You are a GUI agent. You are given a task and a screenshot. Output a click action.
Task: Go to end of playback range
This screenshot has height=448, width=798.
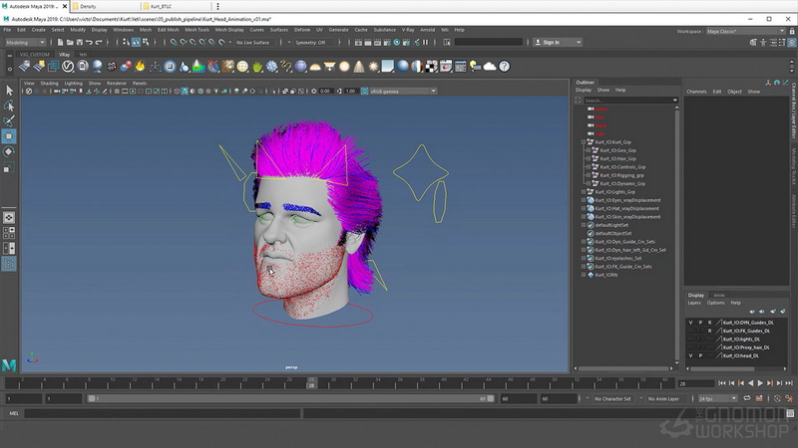tap(789, 383)
